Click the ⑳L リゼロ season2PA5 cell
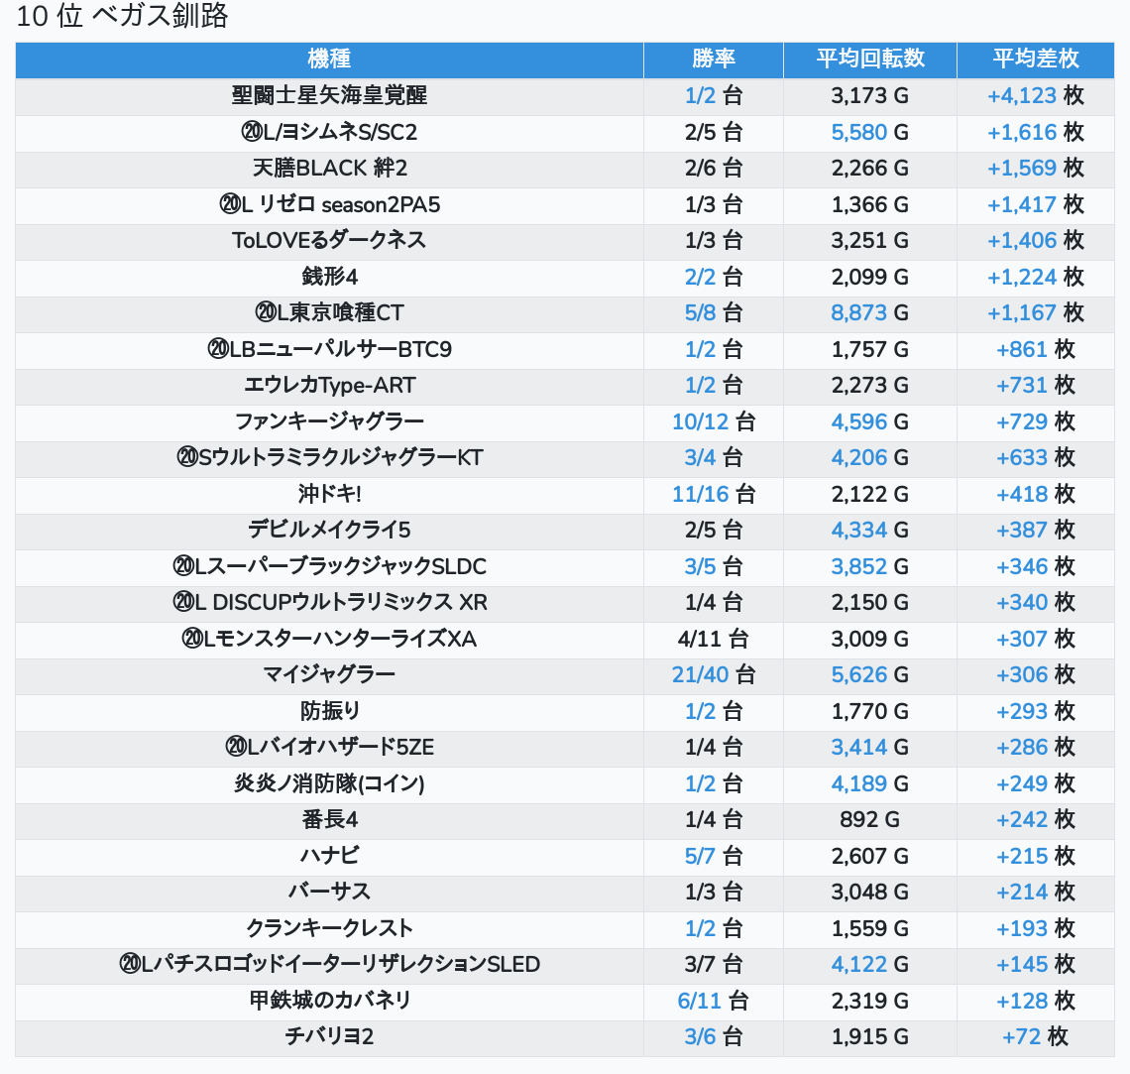Screen dimensions: 1130x1074 (x=329, y=204)
